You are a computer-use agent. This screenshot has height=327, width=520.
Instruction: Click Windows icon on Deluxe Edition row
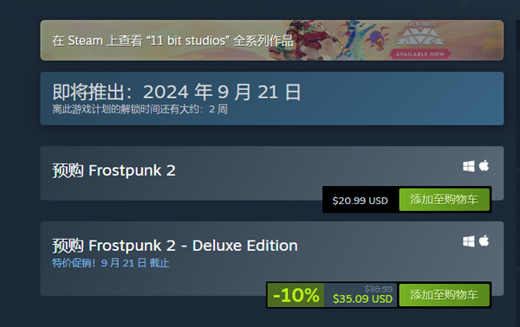pos(468,241)
